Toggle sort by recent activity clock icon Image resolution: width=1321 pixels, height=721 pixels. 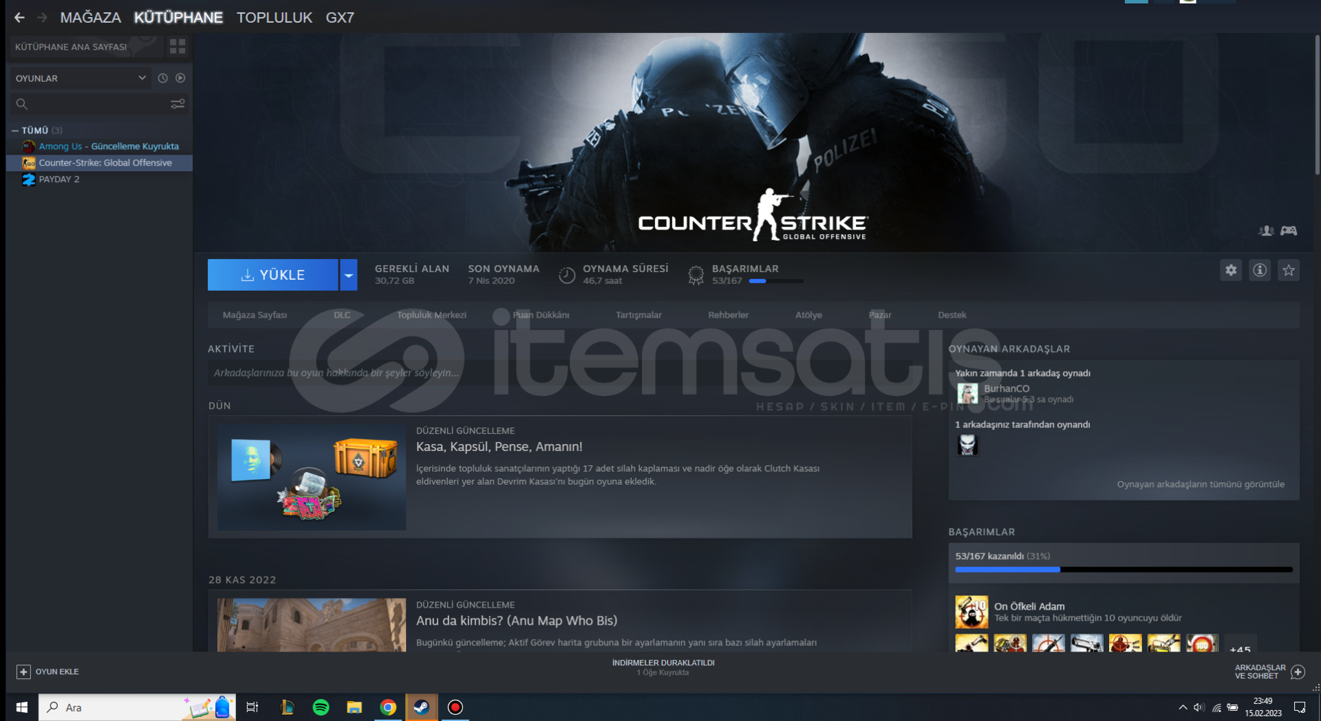pyautogui.click(x=162, y=78)
